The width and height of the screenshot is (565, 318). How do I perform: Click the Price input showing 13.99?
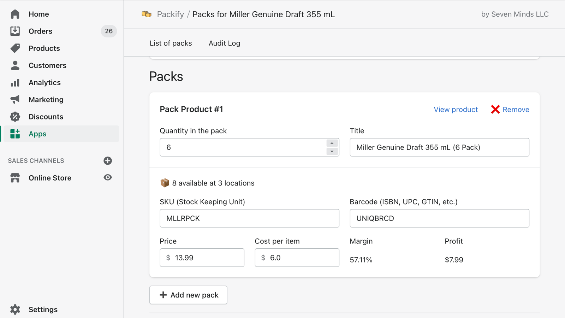click(207, 258)
